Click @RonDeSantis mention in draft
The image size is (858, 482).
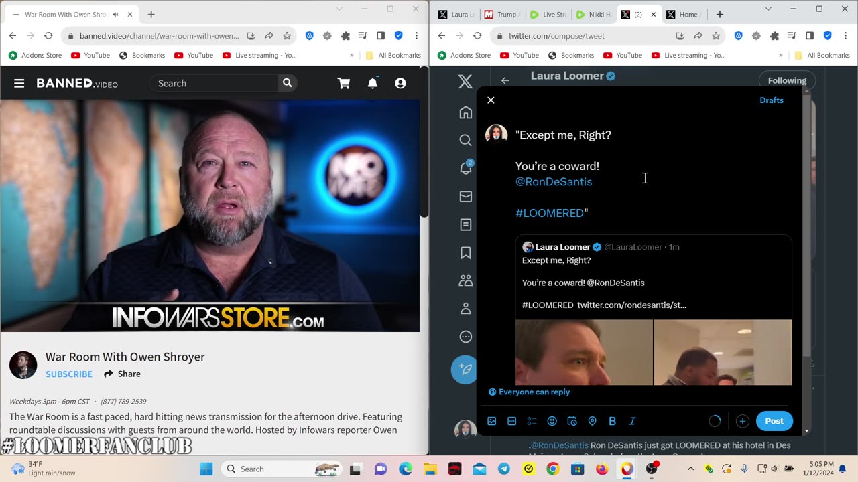[x=554, y=181]
